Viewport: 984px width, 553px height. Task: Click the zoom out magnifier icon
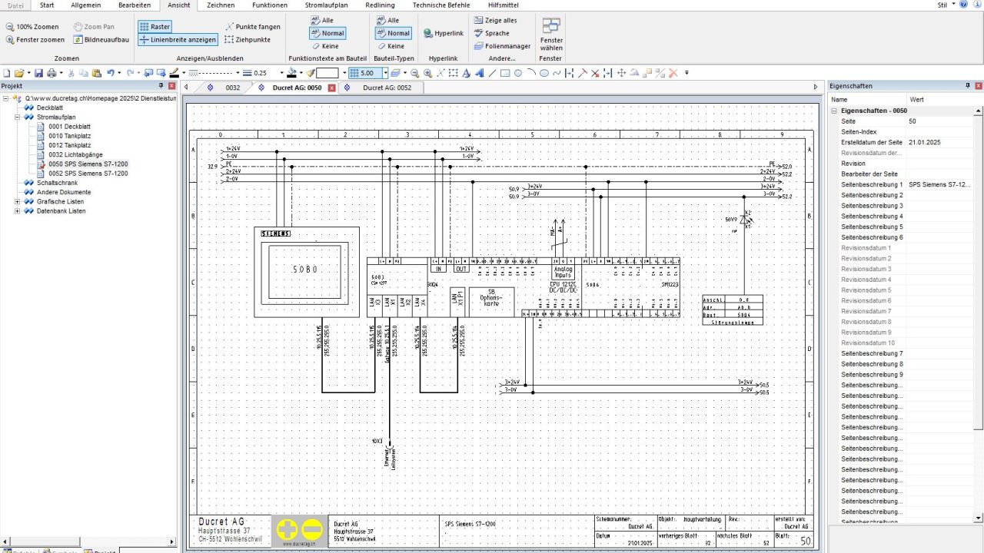pyautogui.click(x=415, y=73)
